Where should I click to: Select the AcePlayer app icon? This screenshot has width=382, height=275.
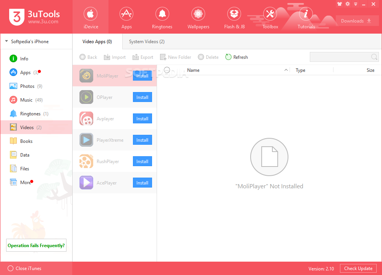pyautogui.click(x=86, y=183)
